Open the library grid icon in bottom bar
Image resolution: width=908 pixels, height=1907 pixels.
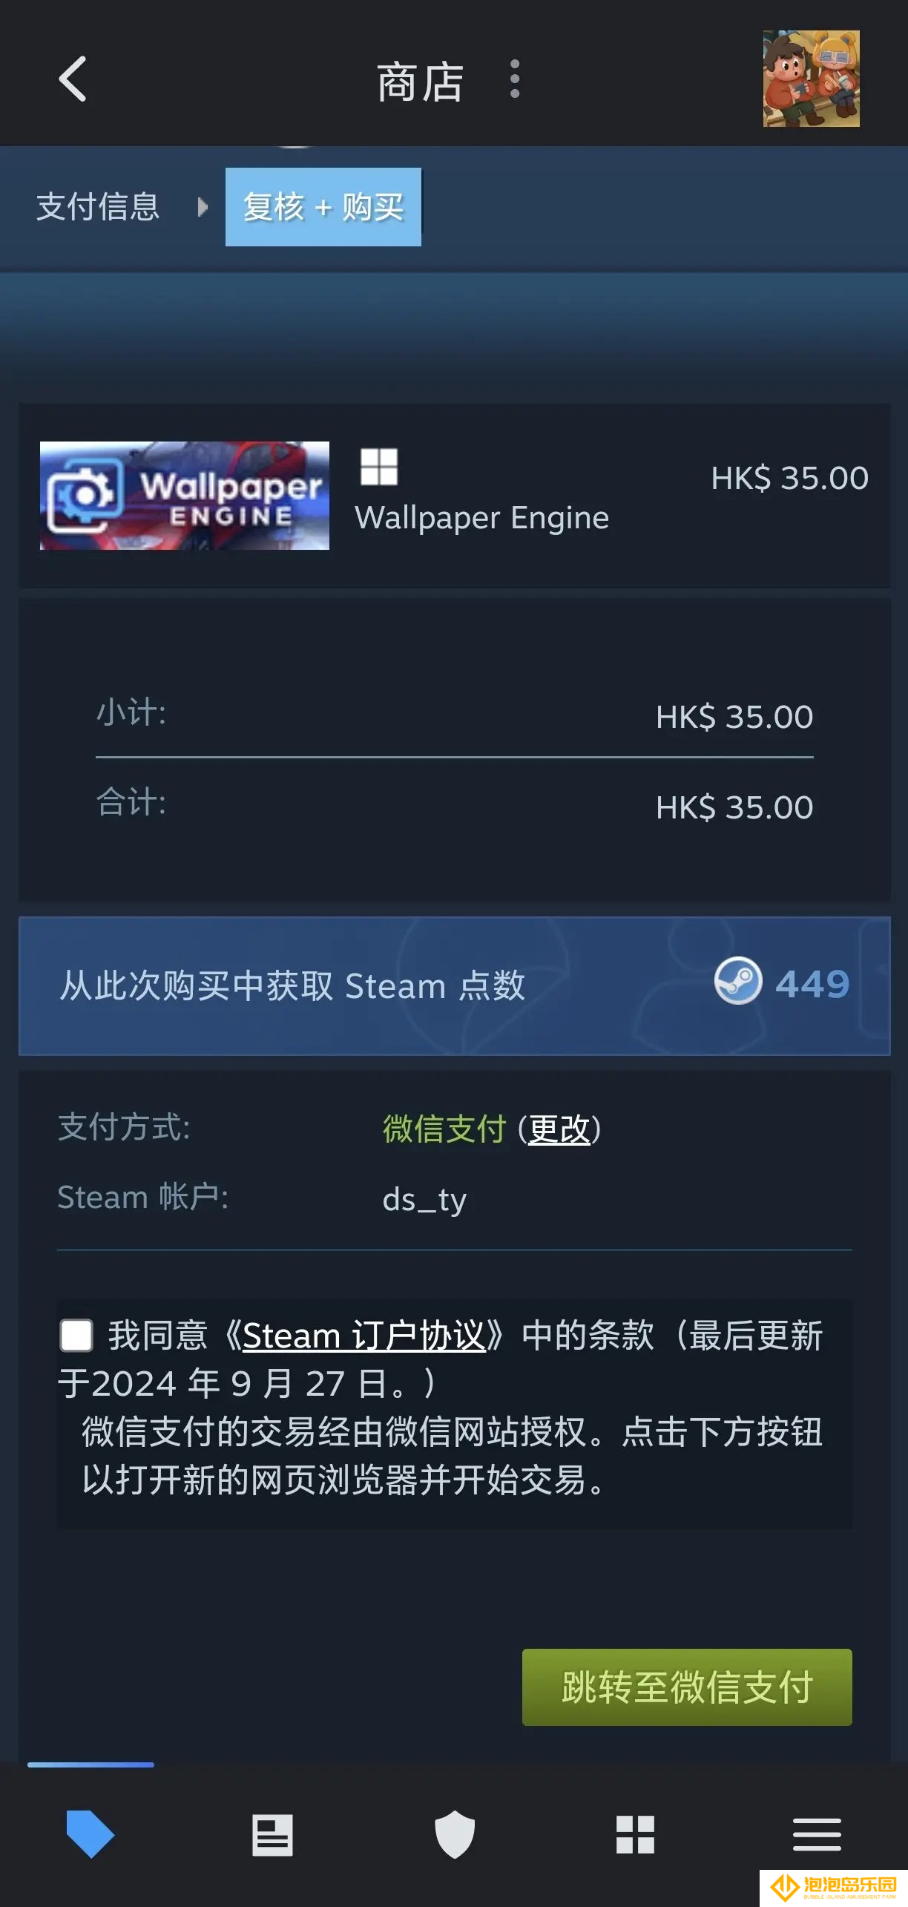(635, 1834)
